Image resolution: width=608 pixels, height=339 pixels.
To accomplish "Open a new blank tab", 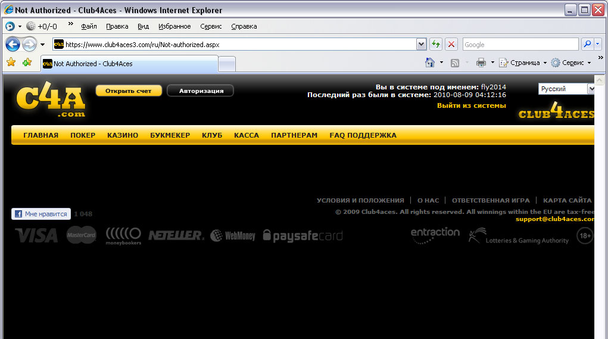I will tap(227, 64).
